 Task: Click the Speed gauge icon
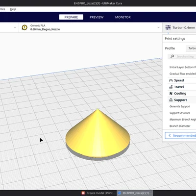tap(171, 80)
